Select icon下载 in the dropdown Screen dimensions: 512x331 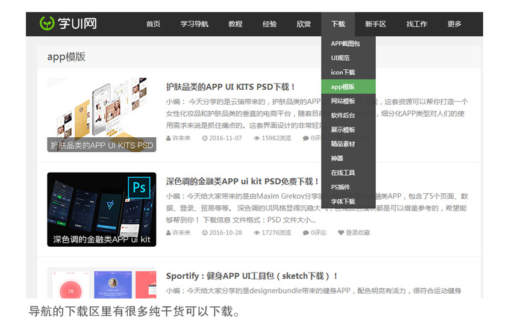pos(348,72)
